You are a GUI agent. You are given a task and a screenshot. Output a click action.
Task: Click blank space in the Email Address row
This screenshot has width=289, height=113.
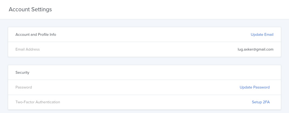(x=135, y=49)
